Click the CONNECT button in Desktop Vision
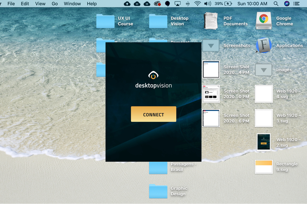Viewport: 307px width, 204px height. (x=153, y=114)
